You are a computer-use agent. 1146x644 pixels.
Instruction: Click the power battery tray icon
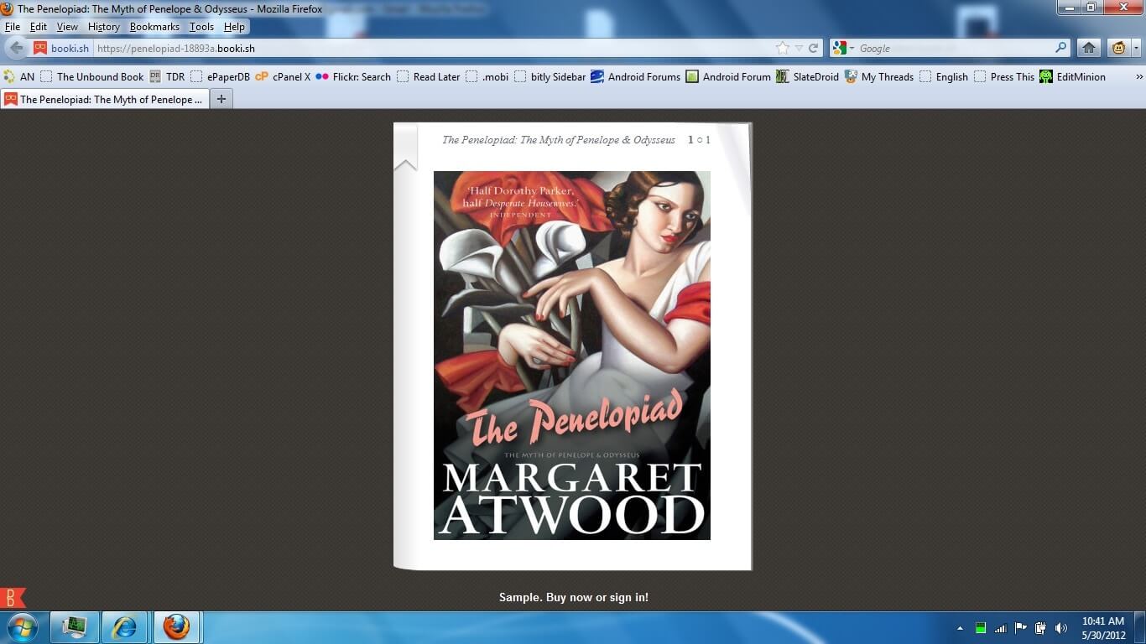pyautogui.click(x=1041, y=628)
